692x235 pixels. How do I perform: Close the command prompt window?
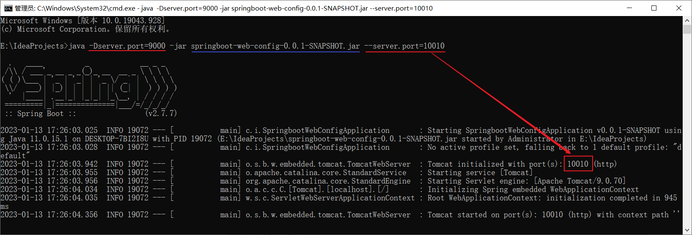click(679, 8)
